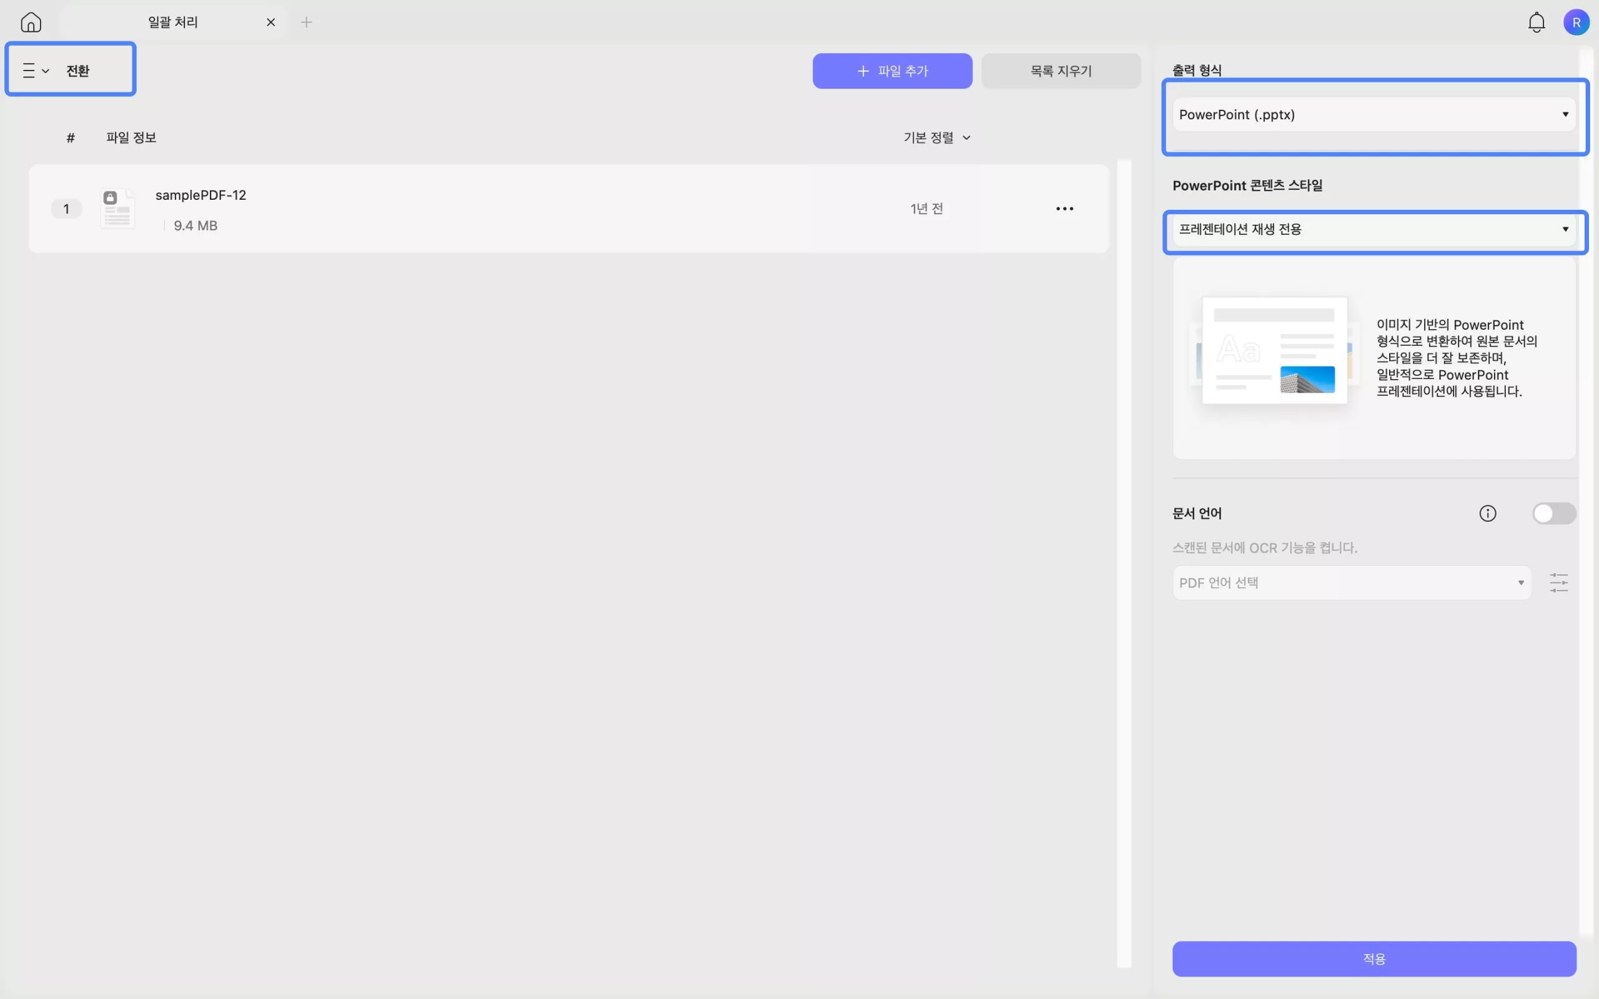Click the info icon next to 문서 언어
1599x999 pixels.
pyautogui.click(x=1487, y=513)
